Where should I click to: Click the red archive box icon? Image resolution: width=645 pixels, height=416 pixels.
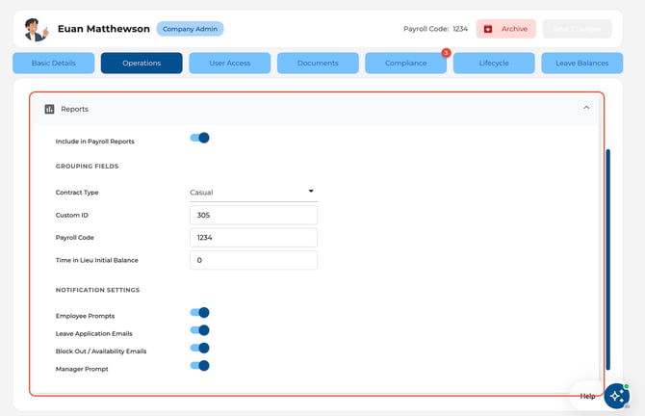(488, 29)
